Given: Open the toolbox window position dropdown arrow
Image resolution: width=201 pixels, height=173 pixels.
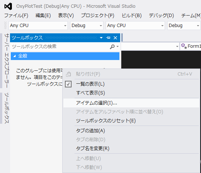Looking at the screenshot, I should click(x=101, y=38).
